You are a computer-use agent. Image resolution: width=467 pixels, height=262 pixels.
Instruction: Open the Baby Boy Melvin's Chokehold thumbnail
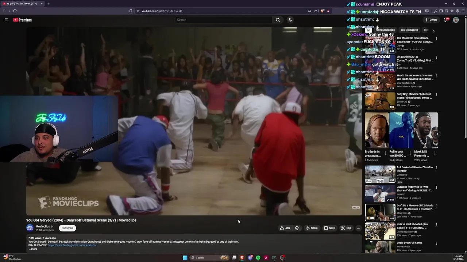[380, 101]
